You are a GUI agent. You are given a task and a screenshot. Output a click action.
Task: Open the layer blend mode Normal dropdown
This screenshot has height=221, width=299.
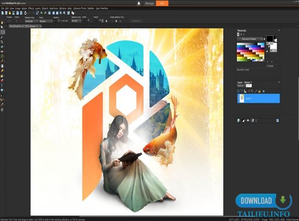(241, 86)
